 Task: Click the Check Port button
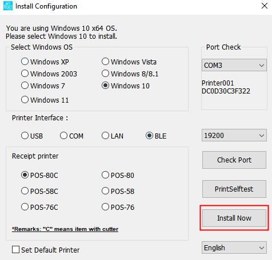tap(234, 160)
